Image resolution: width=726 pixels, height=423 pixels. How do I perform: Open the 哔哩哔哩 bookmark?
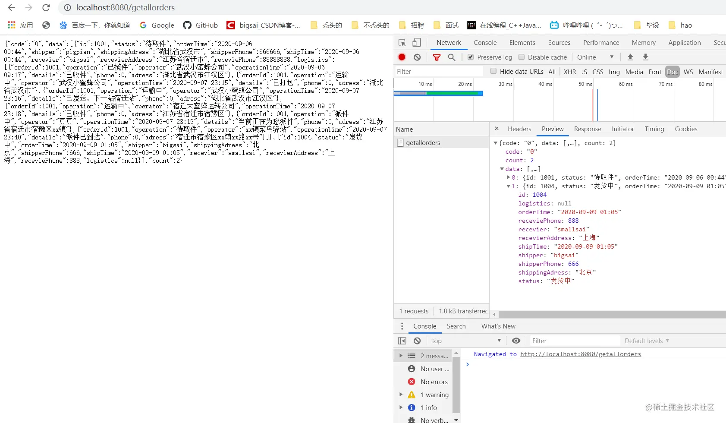click(586, 25)
